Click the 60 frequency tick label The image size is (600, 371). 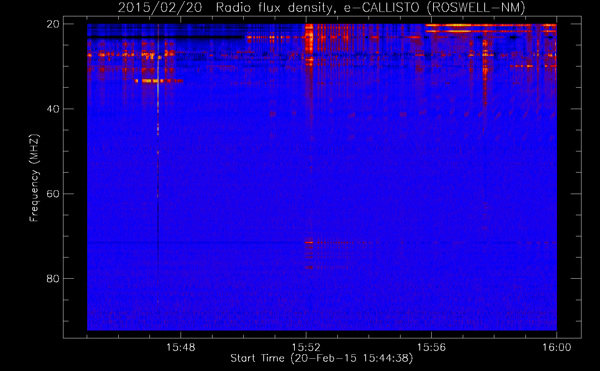point(53,194)
